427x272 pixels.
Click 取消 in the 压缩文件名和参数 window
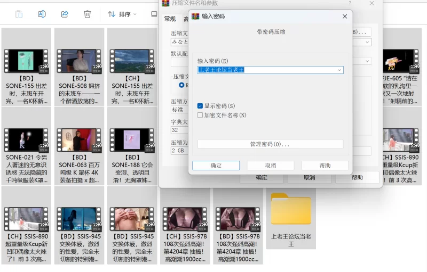310,178
